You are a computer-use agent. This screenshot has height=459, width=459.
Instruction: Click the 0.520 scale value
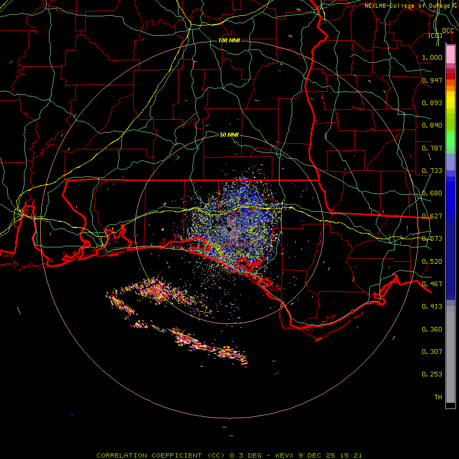click(432, 262)
